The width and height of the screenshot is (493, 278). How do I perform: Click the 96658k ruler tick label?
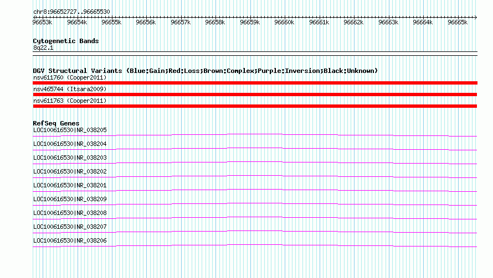[x=215, y=22]
